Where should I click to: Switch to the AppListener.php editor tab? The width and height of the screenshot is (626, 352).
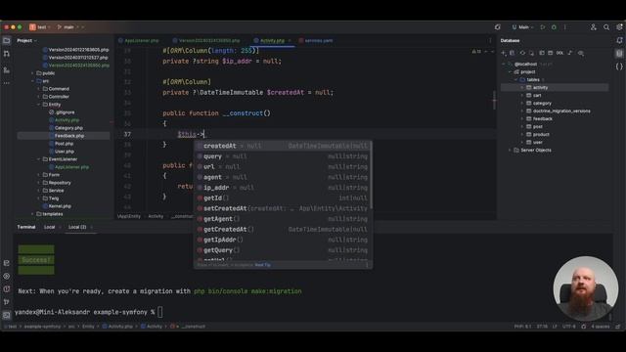(x=139, y=41)
